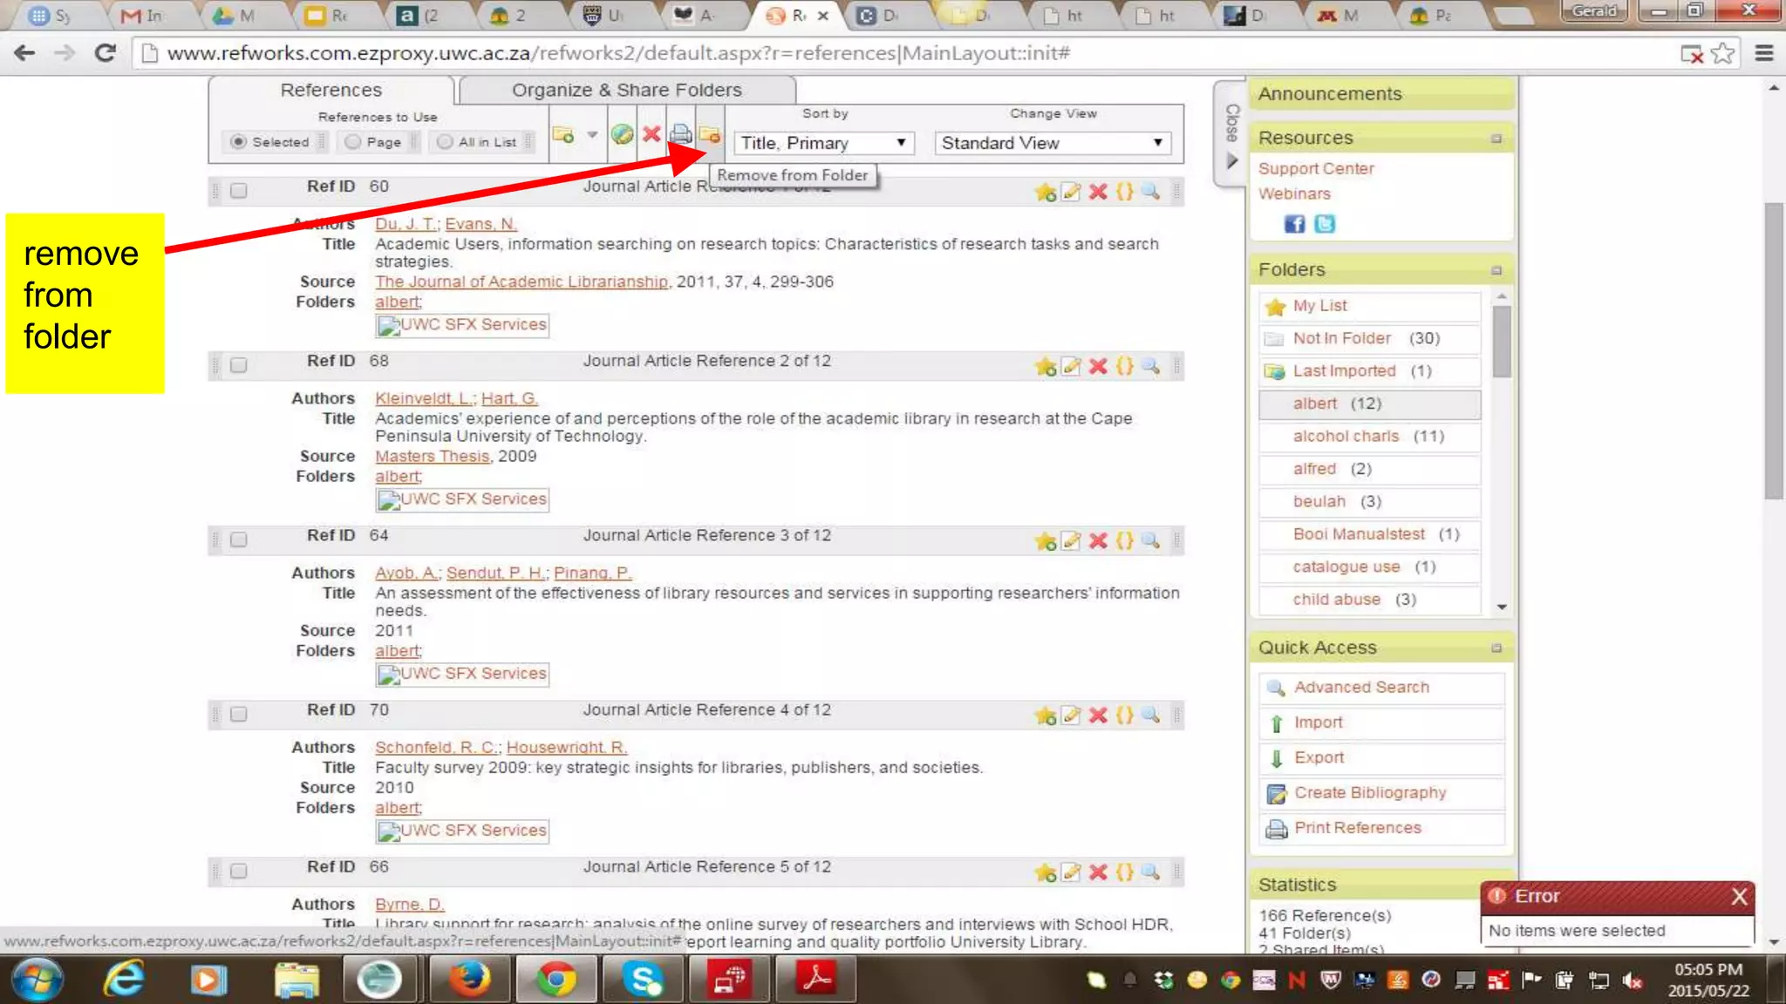Open the Advanced Search link
This screenshot has height=1004, width=1786.
coord(1361,688)
